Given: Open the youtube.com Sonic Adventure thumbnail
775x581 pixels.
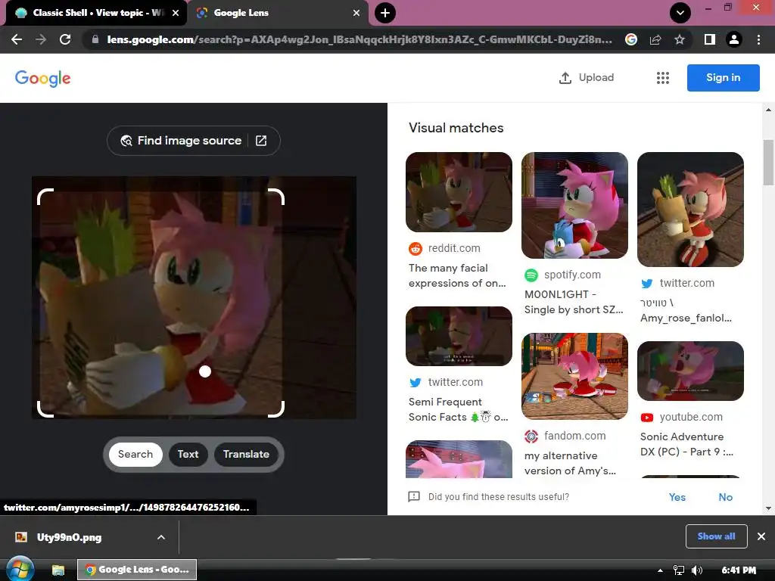Looking at the screenshot, I should [x=690, y=371].
